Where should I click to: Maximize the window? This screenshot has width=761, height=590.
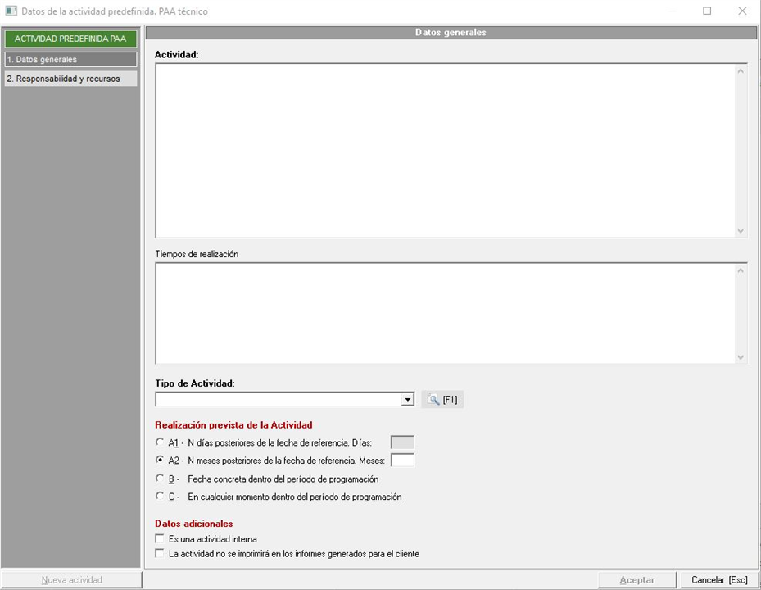click(707, 11)
